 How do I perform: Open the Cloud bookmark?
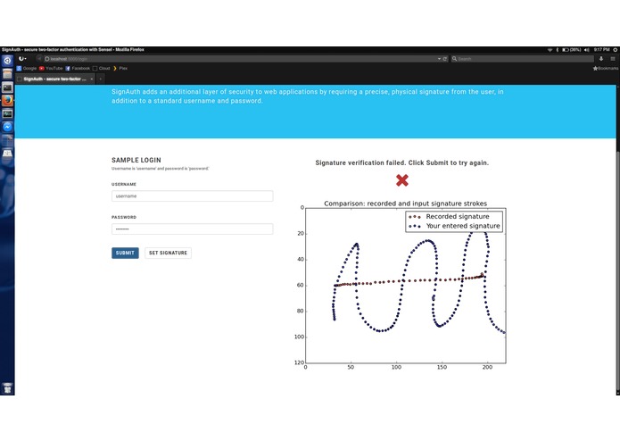[101, 69]
